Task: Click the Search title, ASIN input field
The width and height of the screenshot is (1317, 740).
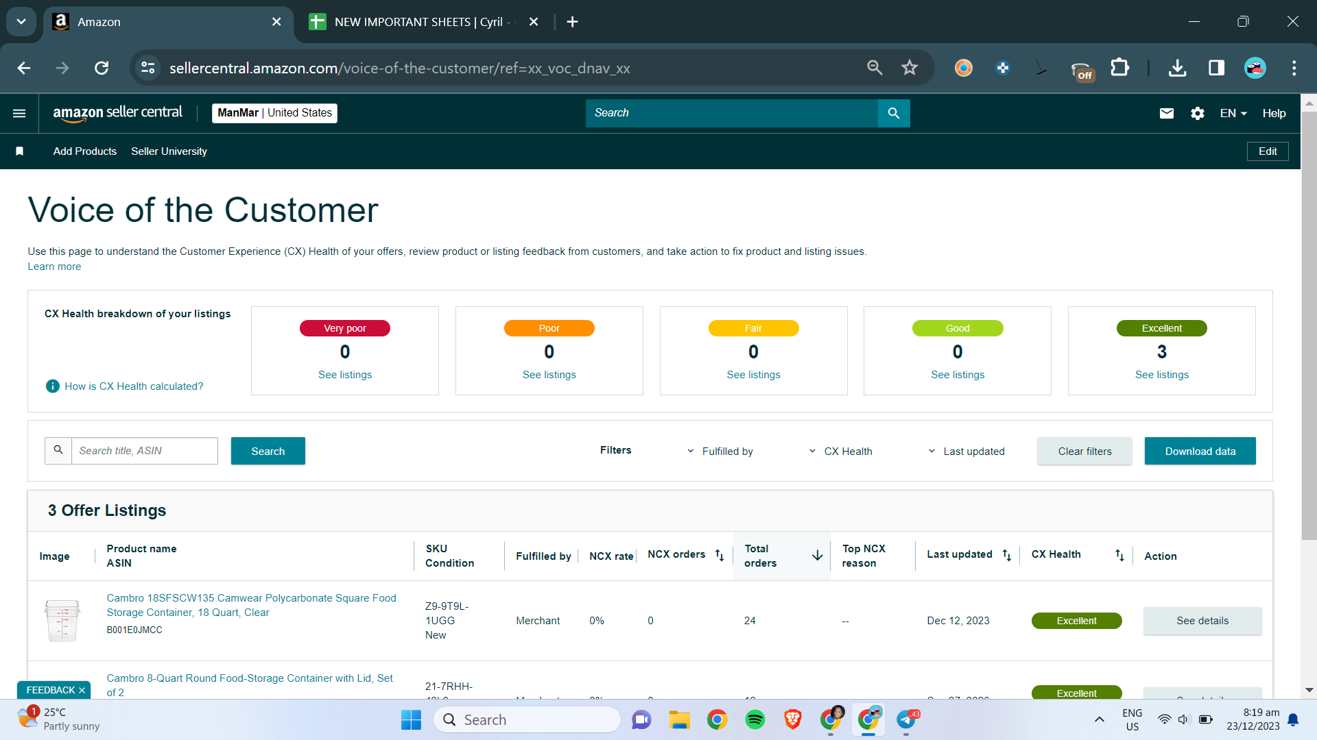Action: (x=144, y=451)
